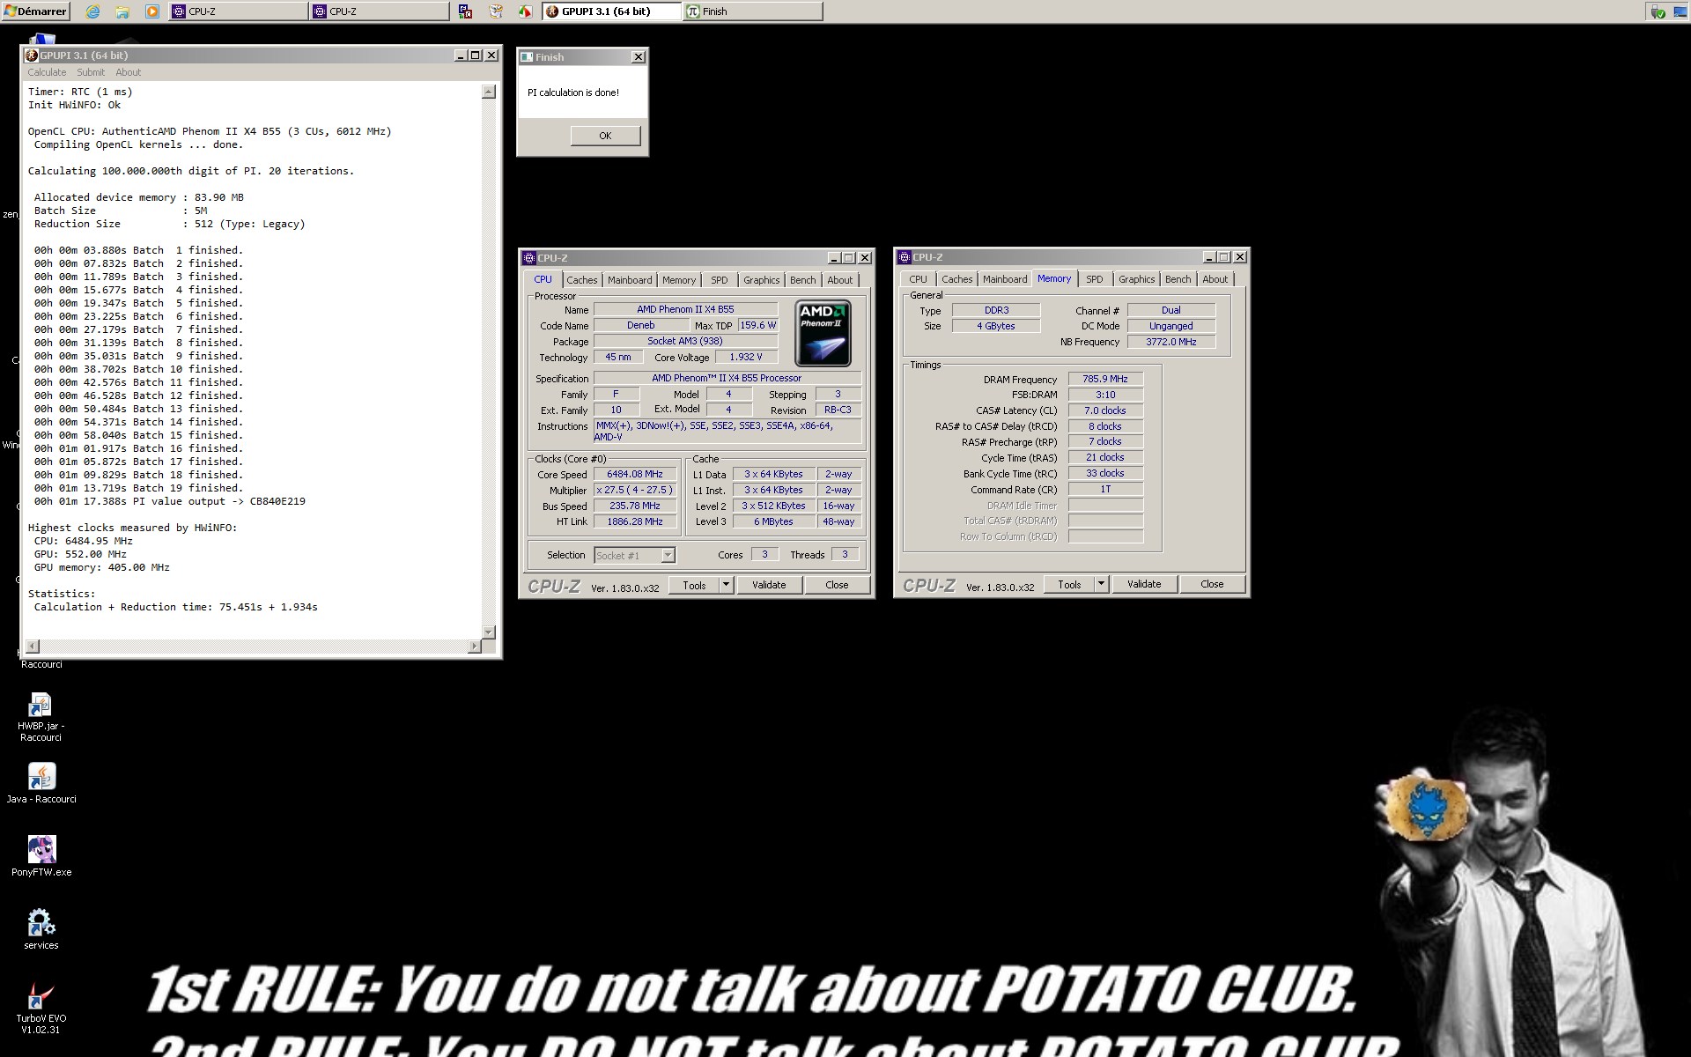Click the red-green flag icon in taskbar

[x=525, y=11]
